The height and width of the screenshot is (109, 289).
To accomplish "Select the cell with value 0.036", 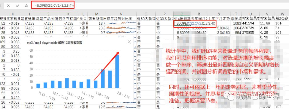I will click(13, 93).
